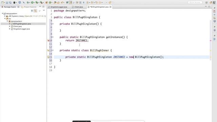
Task: Toggle Mark Occurrences in toolbar
Action: click(71, 2)
